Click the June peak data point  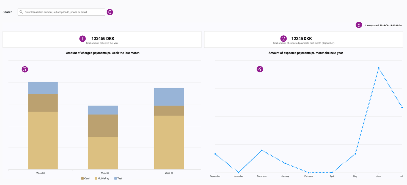click(379, 68)
